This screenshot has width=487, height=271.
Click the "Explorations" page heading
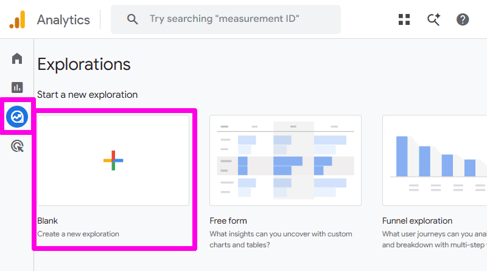[84, 64]
